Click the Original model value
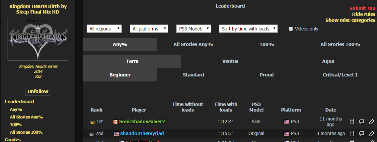The width and height of the screenshot is (377, 142). (256, 133)
